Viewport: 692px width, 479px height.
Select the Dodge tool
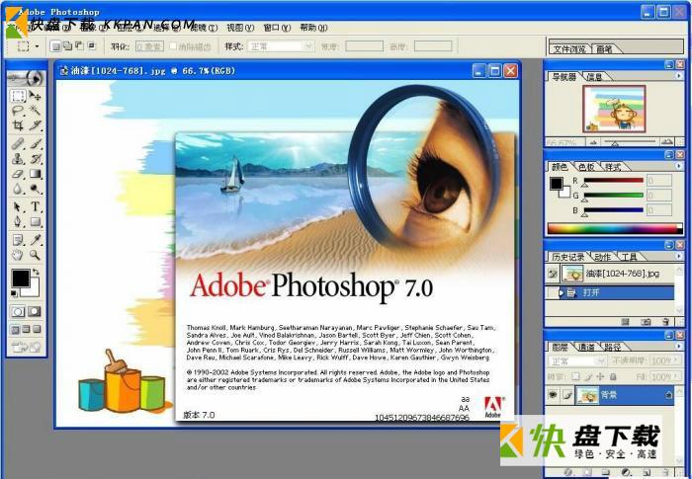[35, 189]
